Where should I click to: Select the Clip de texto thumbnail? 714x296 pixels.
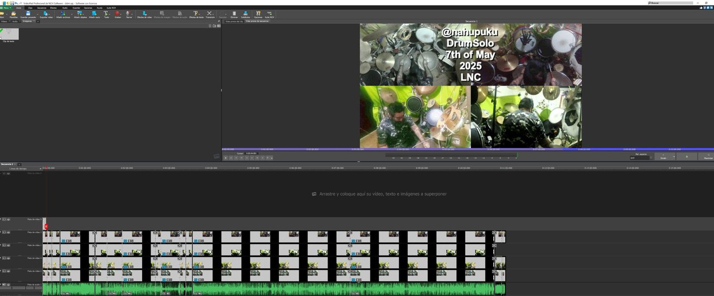9,34
